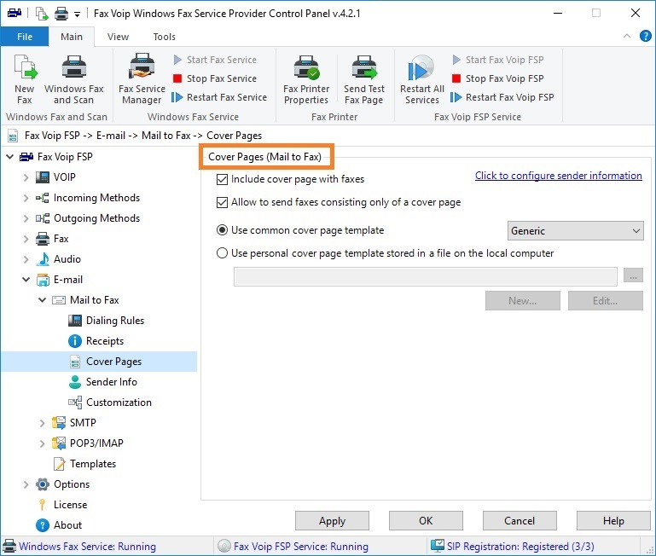Click the Start Fax Voip FSP item

[498, 60]
